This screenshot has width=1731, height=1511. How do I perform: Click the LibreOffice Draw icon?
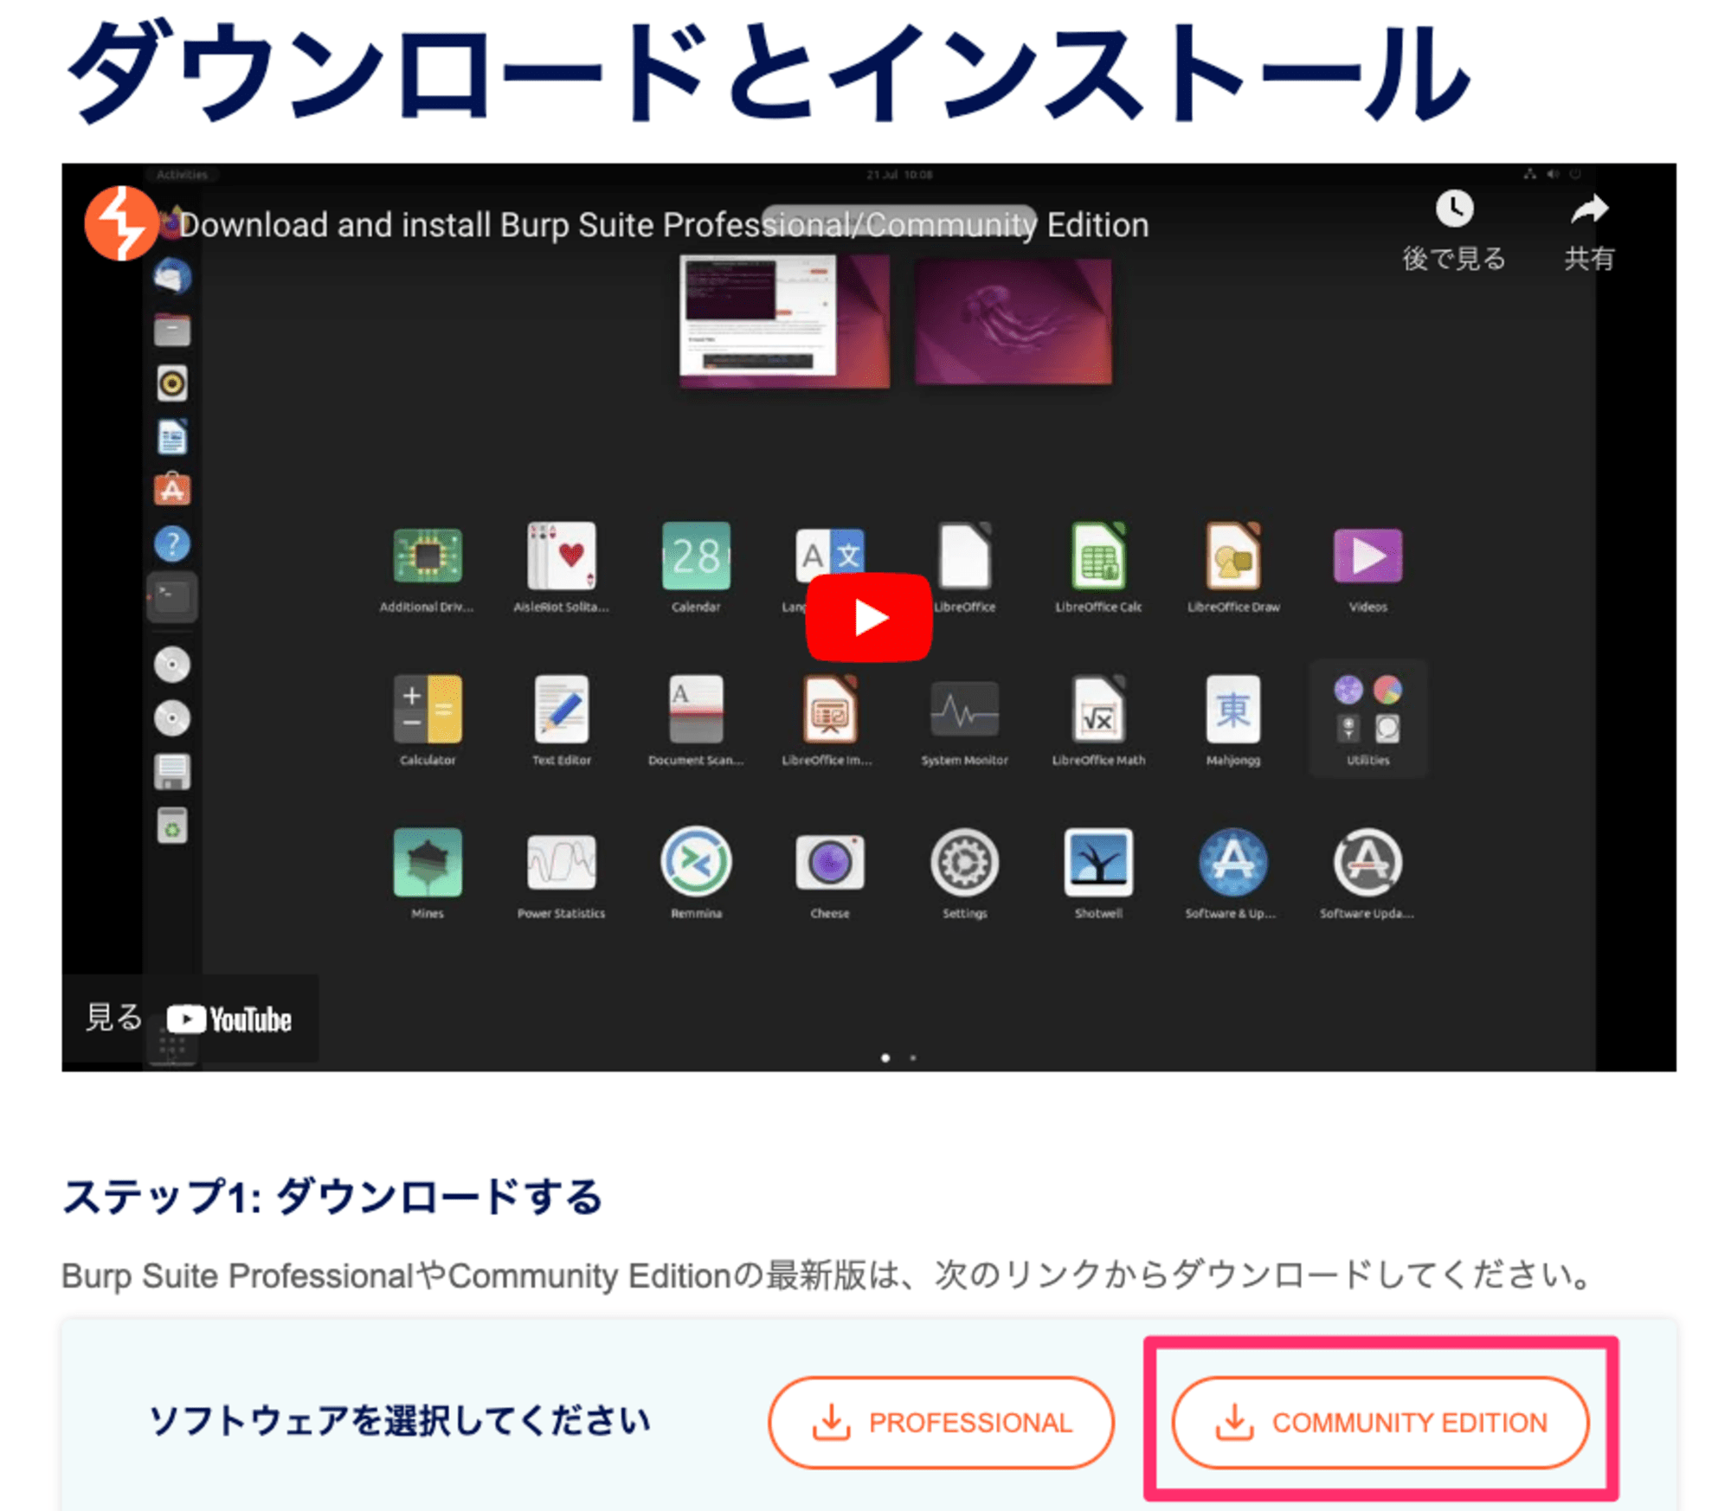point(1232,556)
